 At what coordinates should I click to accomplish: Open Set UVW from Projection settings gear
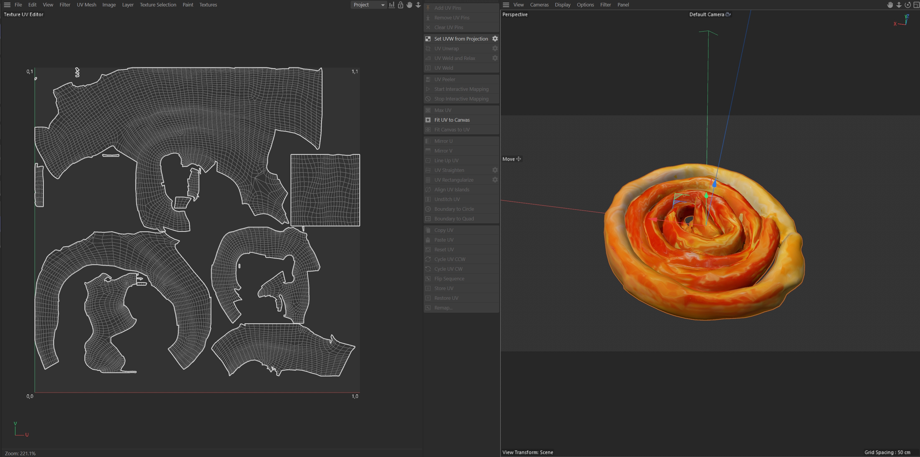click(495, 38)
